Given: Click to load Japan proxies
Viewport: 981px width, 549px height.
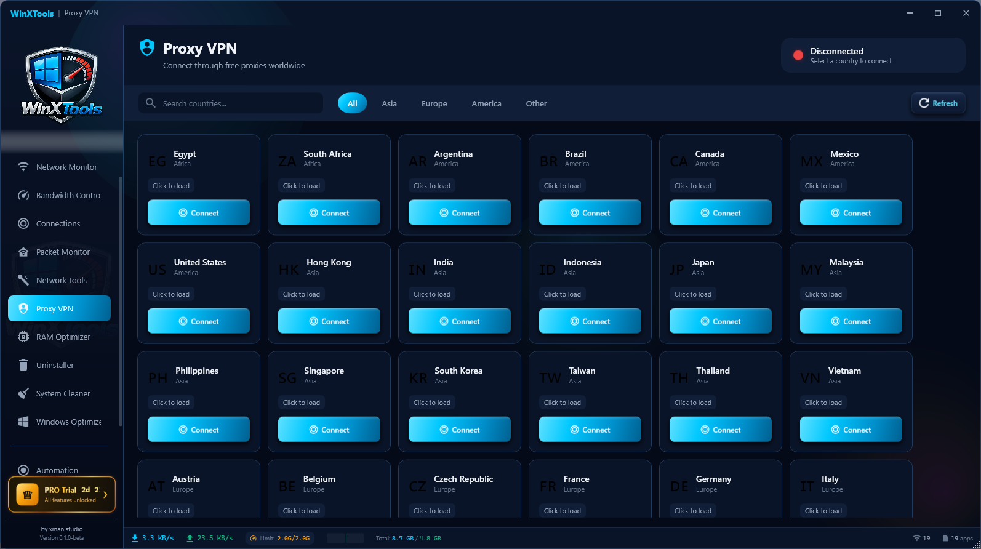Looking at the screenshot, I should coord(693,294).
